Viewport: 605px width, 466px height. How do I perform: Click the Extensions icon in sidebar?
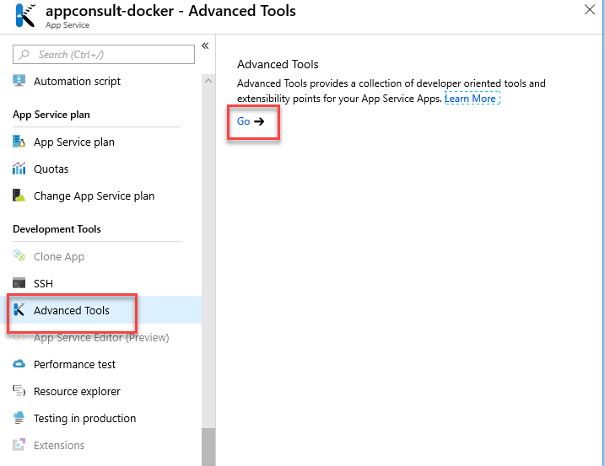[x=19, y=445]
